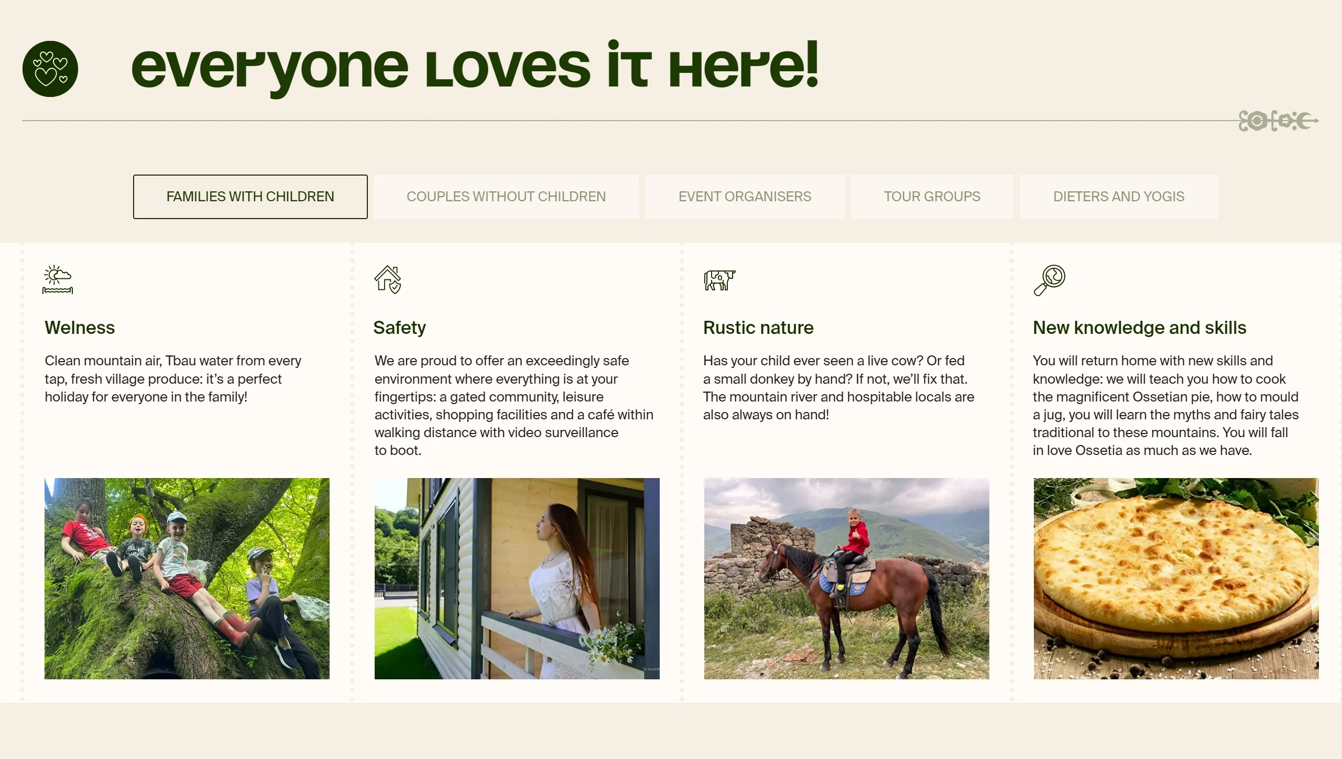
Task: Click the Everyone Loves It Here headline
Action: pyautogui.click(x=475, y=67)
